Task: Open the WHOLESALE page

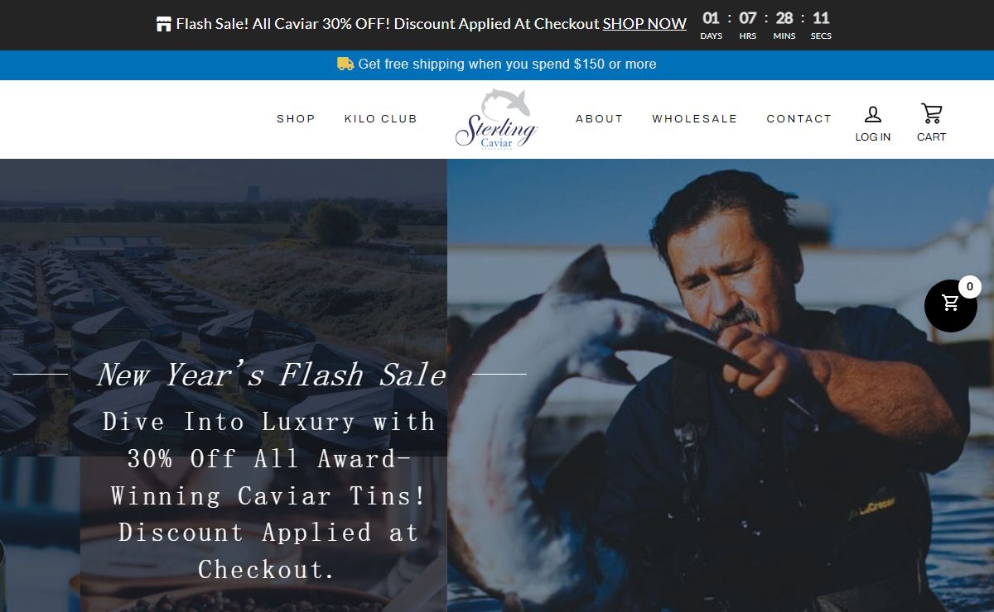Action: click(x=694, y=119)
